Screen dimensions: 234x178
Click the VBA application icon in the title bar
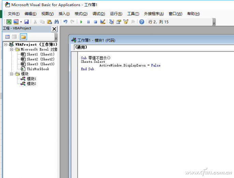7,5
